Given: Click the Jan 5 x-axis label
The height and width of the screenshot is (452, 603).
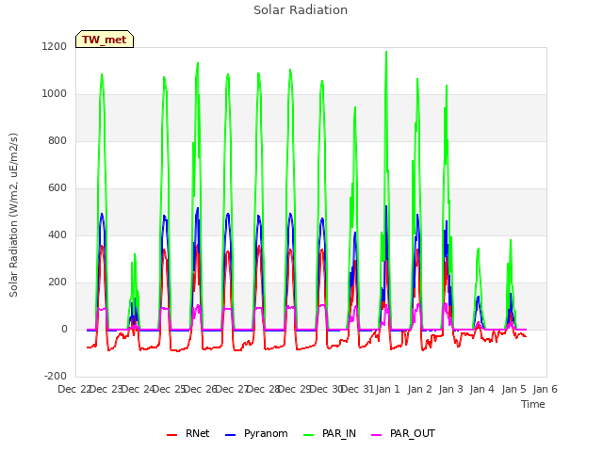Looking at the screenshot, I should pyautogui.click(x=513, y=389).
